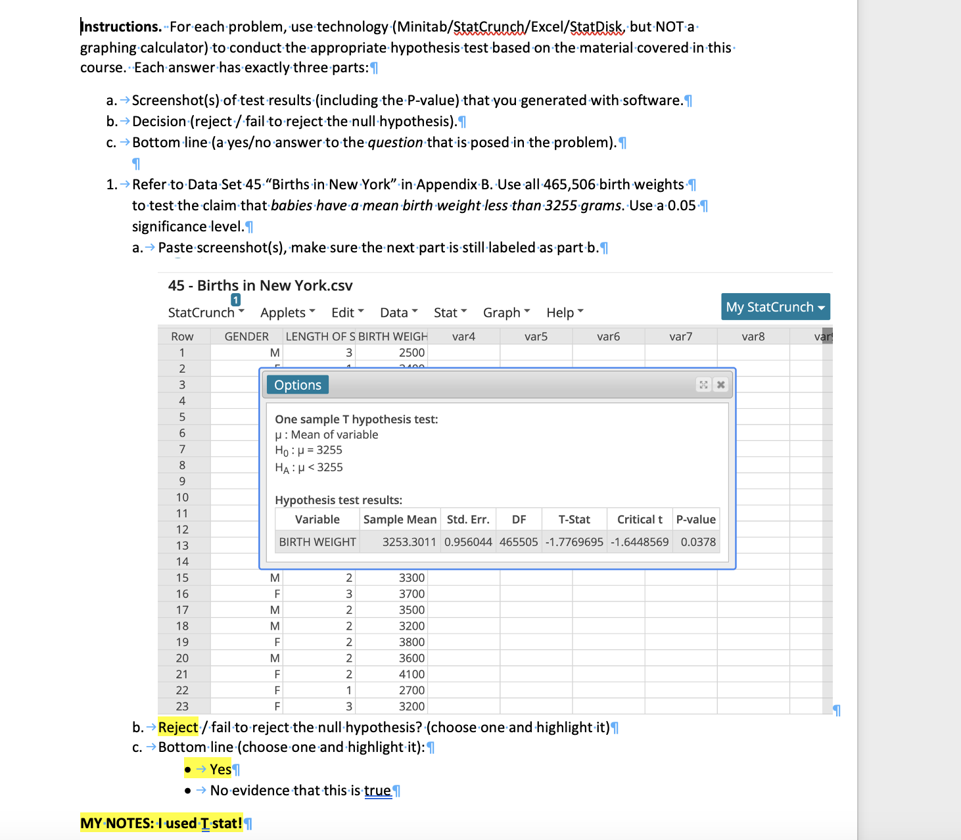This screenshot has height=840, width=961.
Task: Close the Options hypothesis test dialog
Action: pyautogui.click(x=720, y=385)
